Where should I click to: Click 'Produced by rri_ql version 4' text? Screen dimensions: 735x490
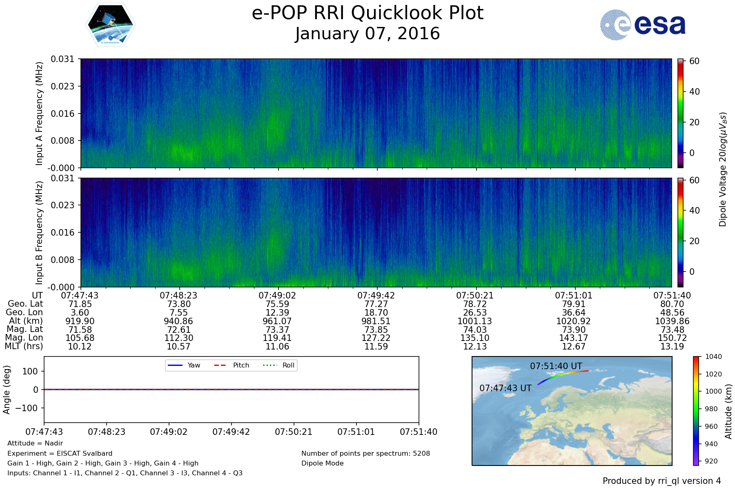(661, 481)
